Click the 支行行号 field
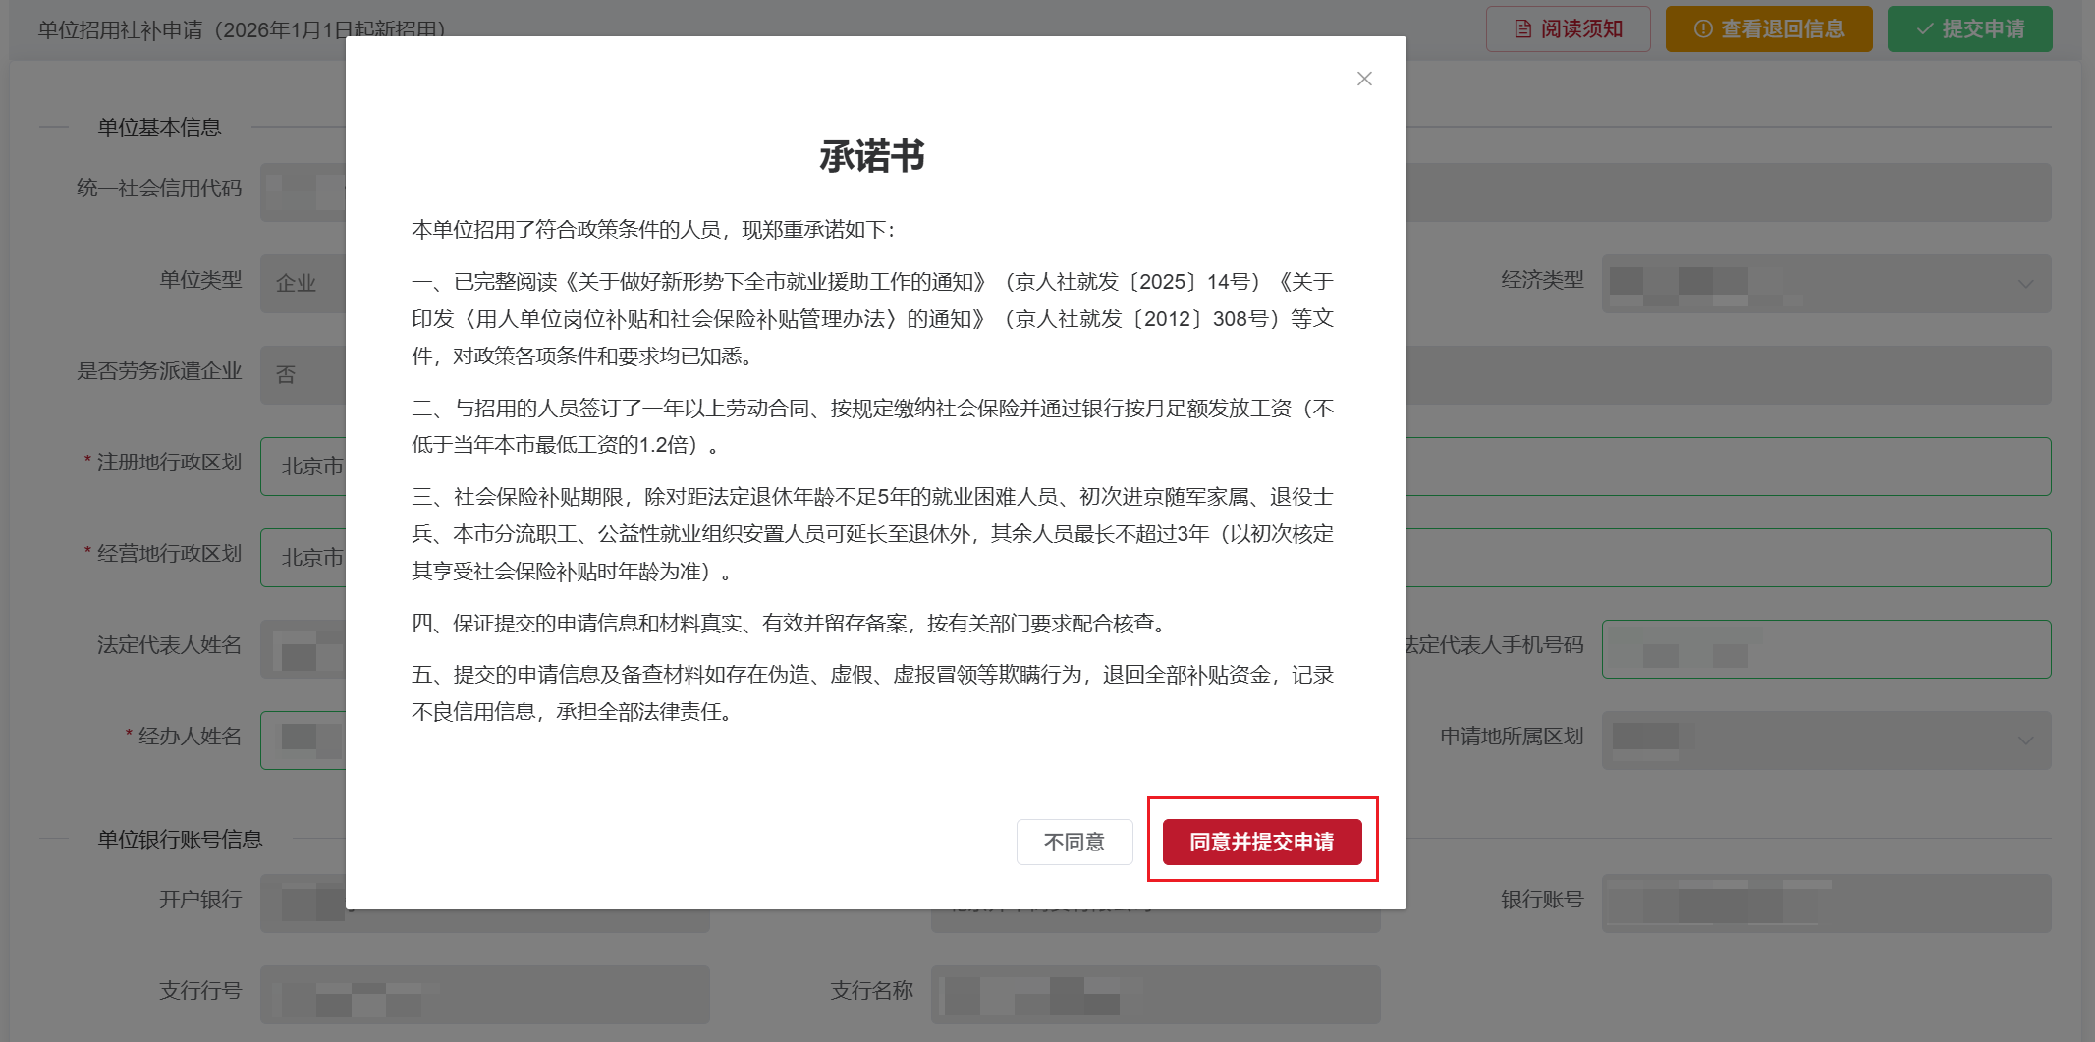The image size is (2095, 1042). [485, 995]
